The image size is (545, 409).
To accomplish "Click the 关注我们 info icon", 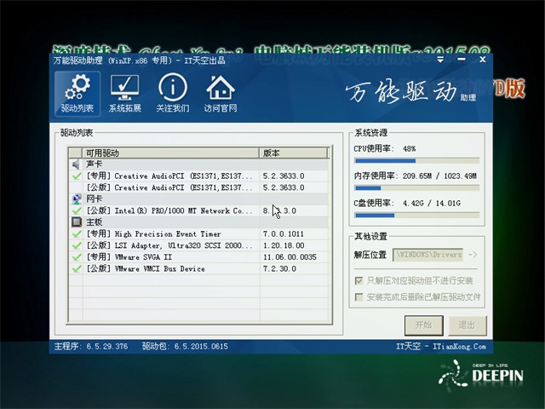I will click(x=172, y=93).
